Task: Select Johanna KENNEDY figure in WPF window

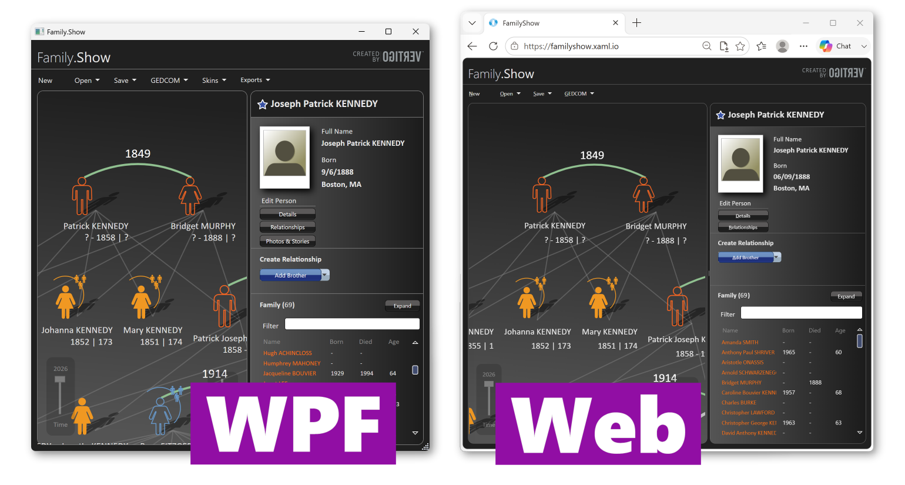Action: pos(65,301)
